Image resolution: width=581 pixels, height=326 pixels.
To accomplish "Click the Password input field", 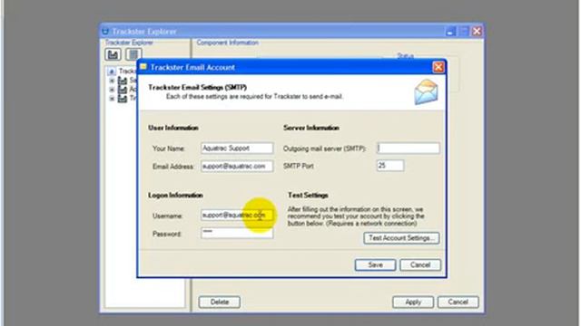I will (x=237, y=233).
